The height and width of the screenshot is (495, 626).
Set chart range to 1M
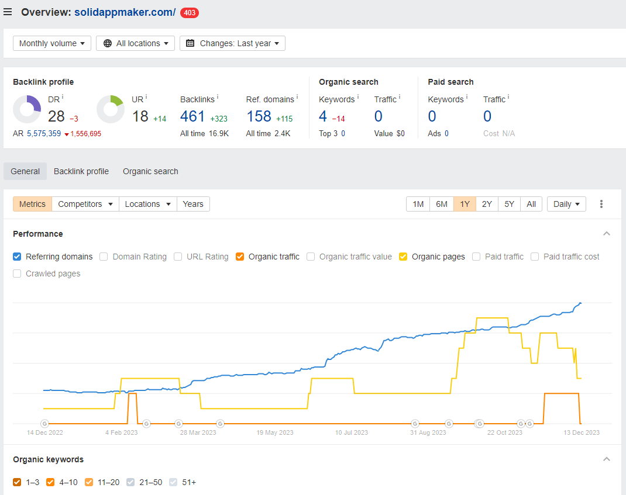(x=418, y=204)
